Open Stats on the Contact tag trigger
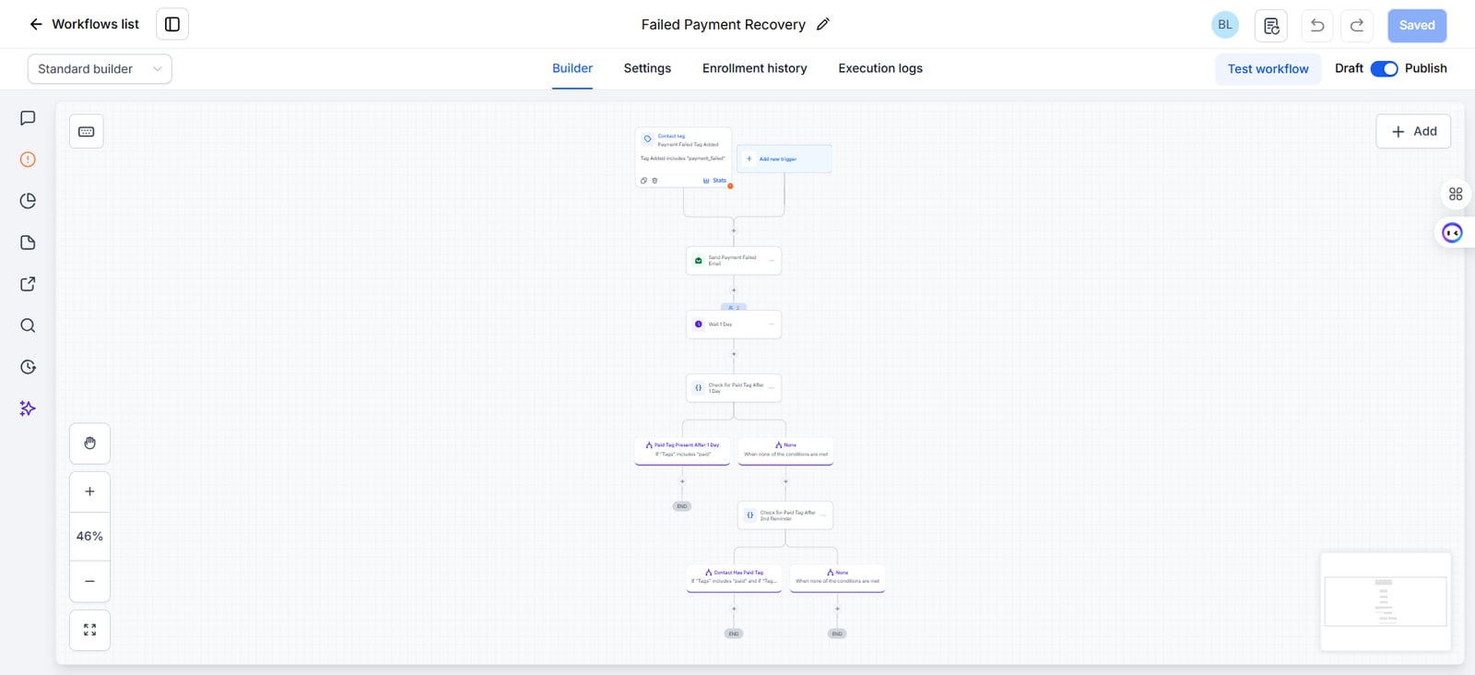 coord(715,181)
